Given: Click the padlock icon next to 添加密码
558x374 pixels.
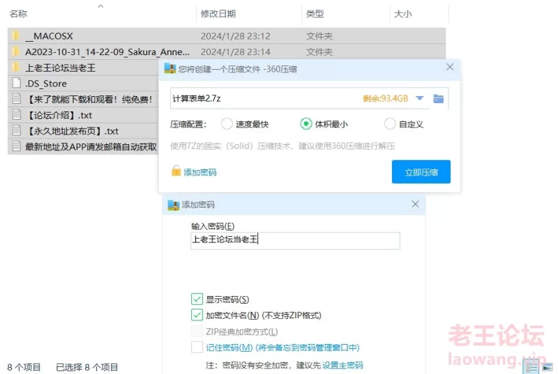Looking at the screenshot, I should 176,171.
